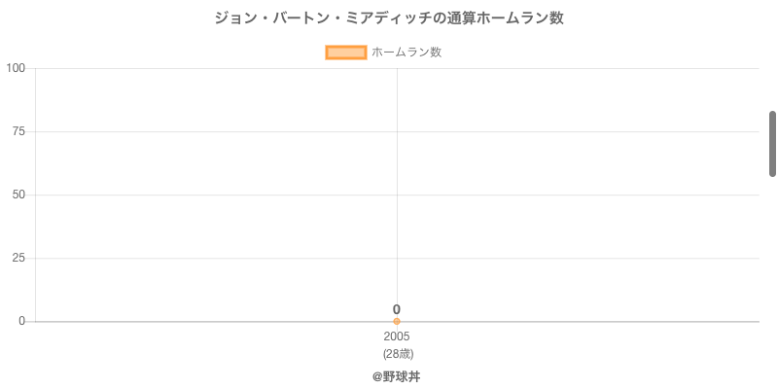The width and height of the screenshot is (778, 389).
Task: Click the 100 y-axis tick label
Action: pos(16,68)
